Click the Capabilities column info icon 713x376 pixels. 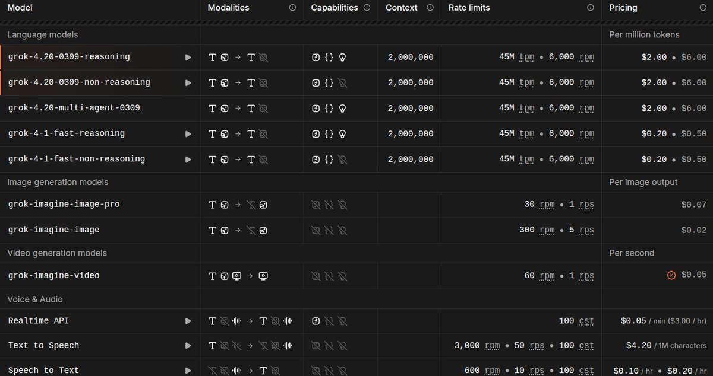tap(367, 8)
